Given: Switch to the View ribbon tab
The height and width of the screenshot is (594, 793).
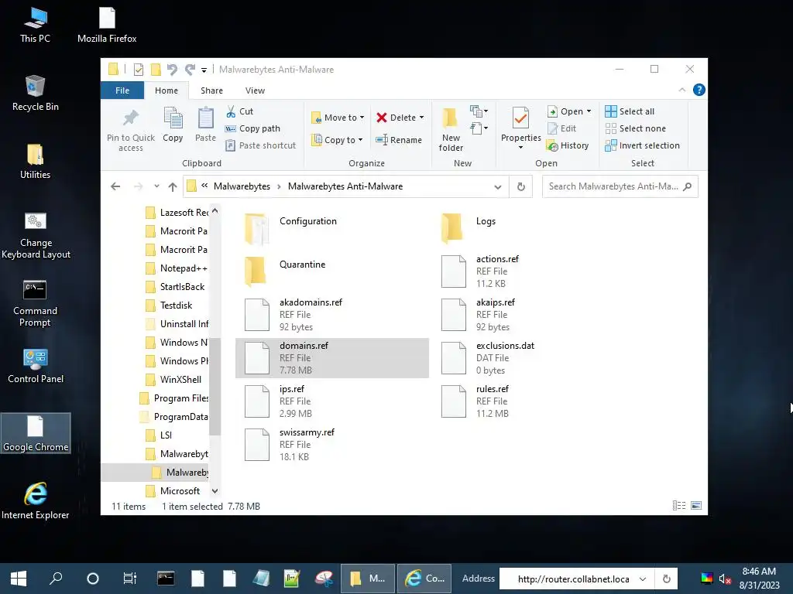Looking at the screenshot, I should pyautogui.click(x=255, y=90).
